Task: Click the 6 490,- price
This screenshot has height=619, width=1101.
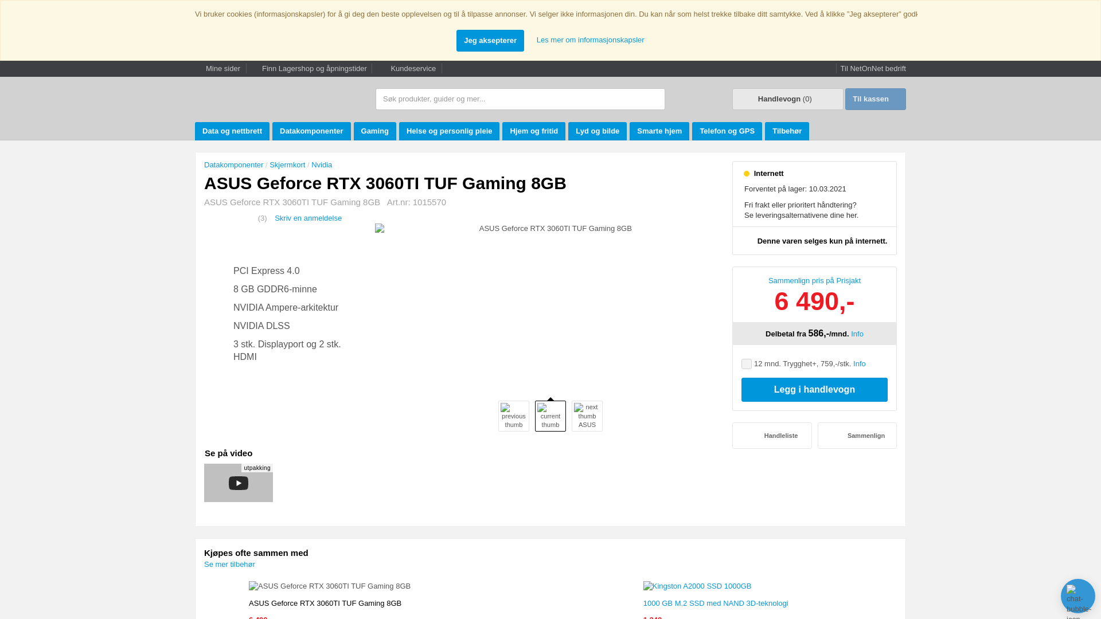Action: 814,301
